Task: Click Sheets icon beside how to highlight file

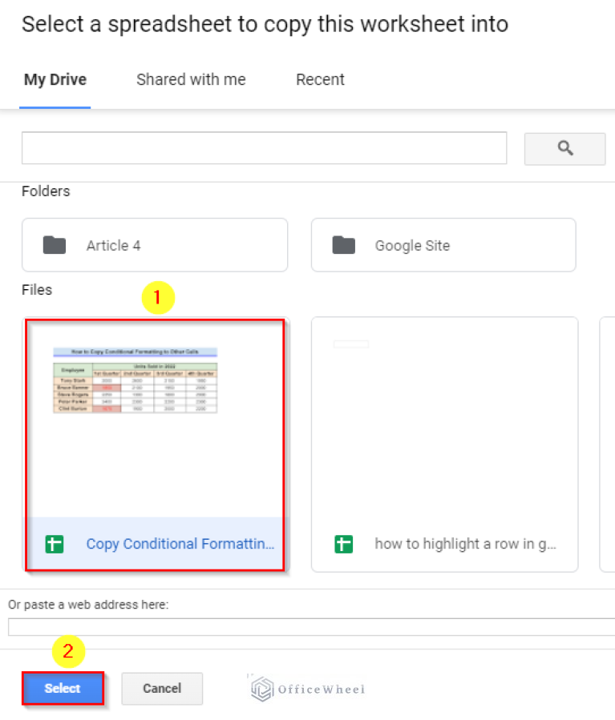Action: [343, 545]
